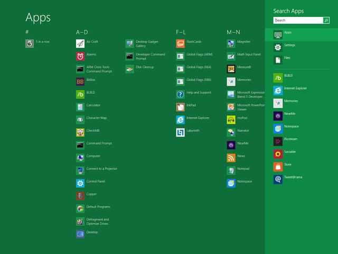Click the F–L group heading

coord(181,32)
